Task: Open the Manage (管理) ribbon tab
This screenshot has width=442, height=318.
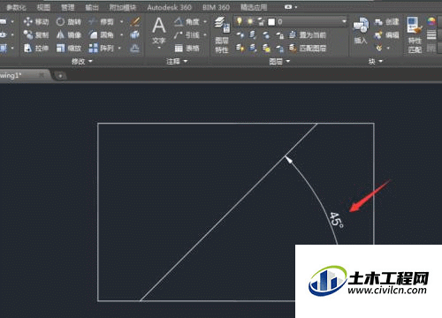Action: (x=67, y=7)
